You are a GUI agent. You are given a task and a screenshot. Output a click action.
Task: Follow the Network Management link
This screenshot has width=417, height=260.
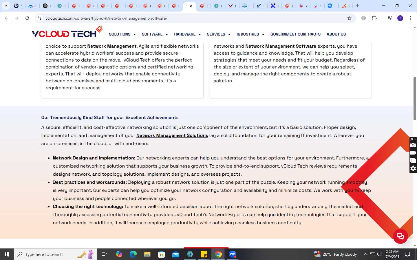pos(112,46)
